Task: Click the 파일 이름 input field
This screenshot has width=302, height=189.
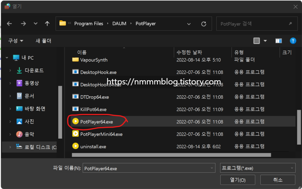Action: pos(149,168)
